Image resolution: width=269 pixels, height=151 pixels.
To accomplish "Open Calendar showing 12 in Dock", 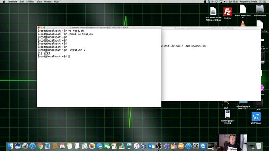I will tap(62, 146).
